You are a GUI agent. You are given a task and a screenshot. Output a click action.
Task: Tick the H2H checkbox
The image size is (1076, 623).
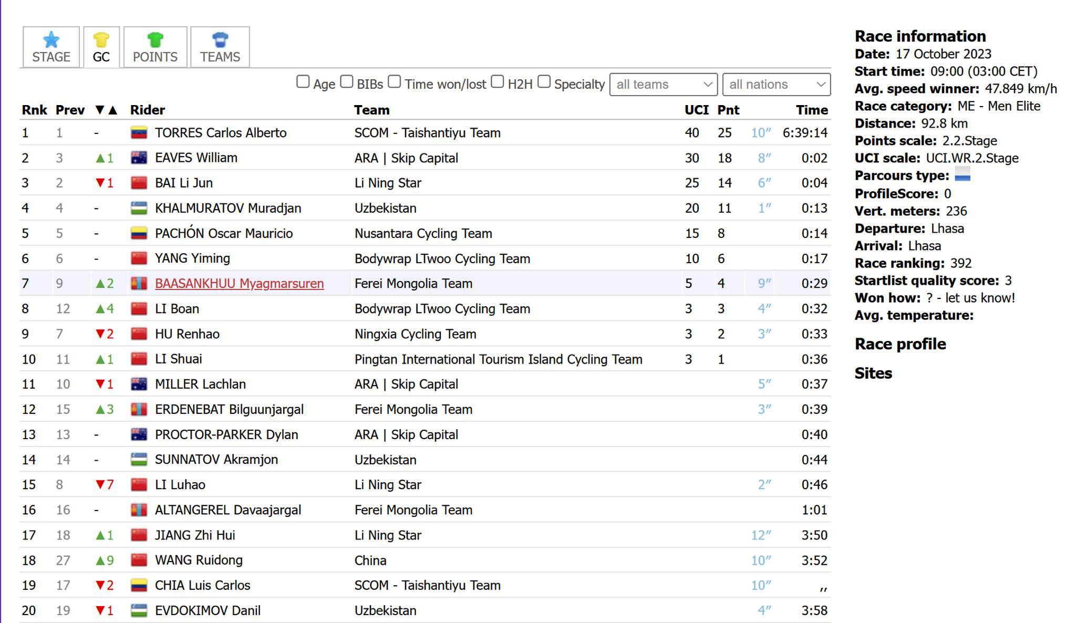pyautogui.click(x=498, y=82)
